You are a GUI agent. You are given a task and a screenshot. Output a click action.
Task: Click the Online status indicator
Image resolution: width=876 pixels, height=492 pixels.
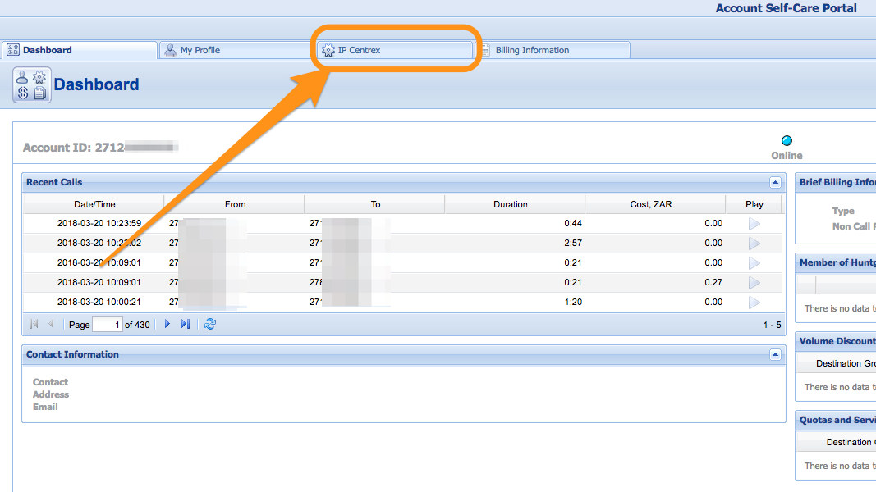point(787,141)
